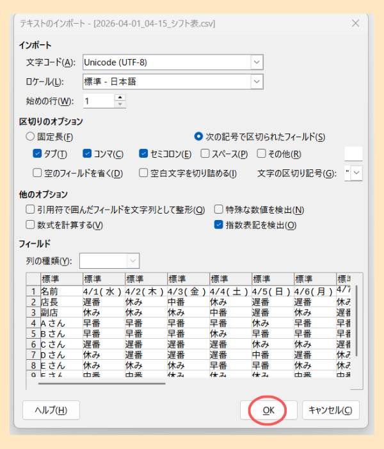Check 特殊な数値を検出(N) option
384x449 pixels.
pyautogui.click(x=219, y=209)
